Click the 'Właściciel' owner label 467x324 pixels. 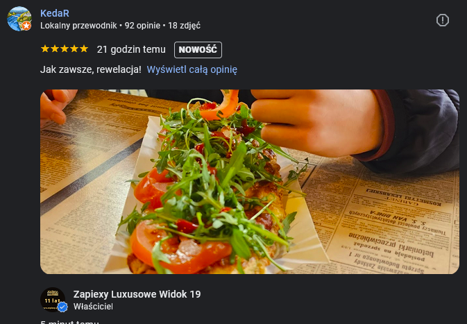pyautogui.click(x=93, y=307)
